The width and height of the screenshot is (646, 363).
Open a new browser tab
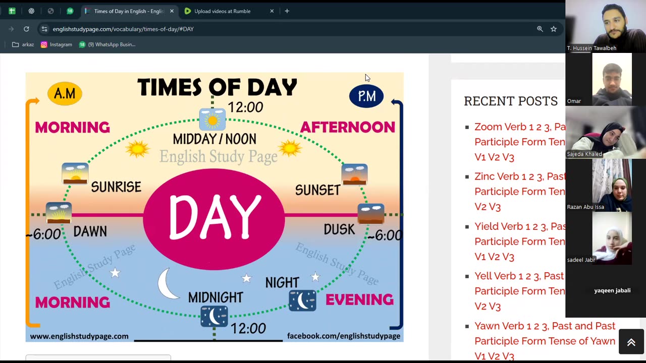coord(287,11)
